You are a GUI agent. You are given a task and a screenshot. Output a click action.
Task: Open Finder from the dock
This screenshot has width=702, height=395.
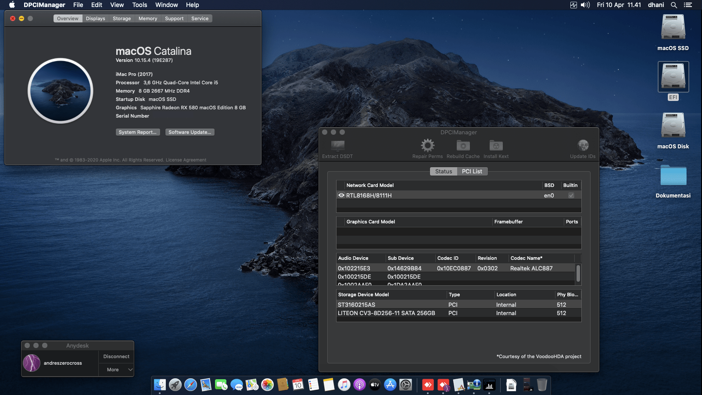coord(160,385)
